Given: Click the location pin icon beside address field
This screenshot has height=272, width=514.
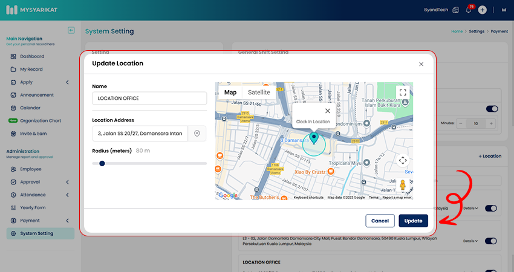Looking at the screenshot, I should click(197, 134).
